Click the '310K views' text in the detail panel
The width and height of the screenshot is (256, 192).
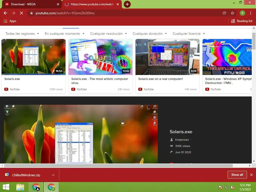coord(182,146)
